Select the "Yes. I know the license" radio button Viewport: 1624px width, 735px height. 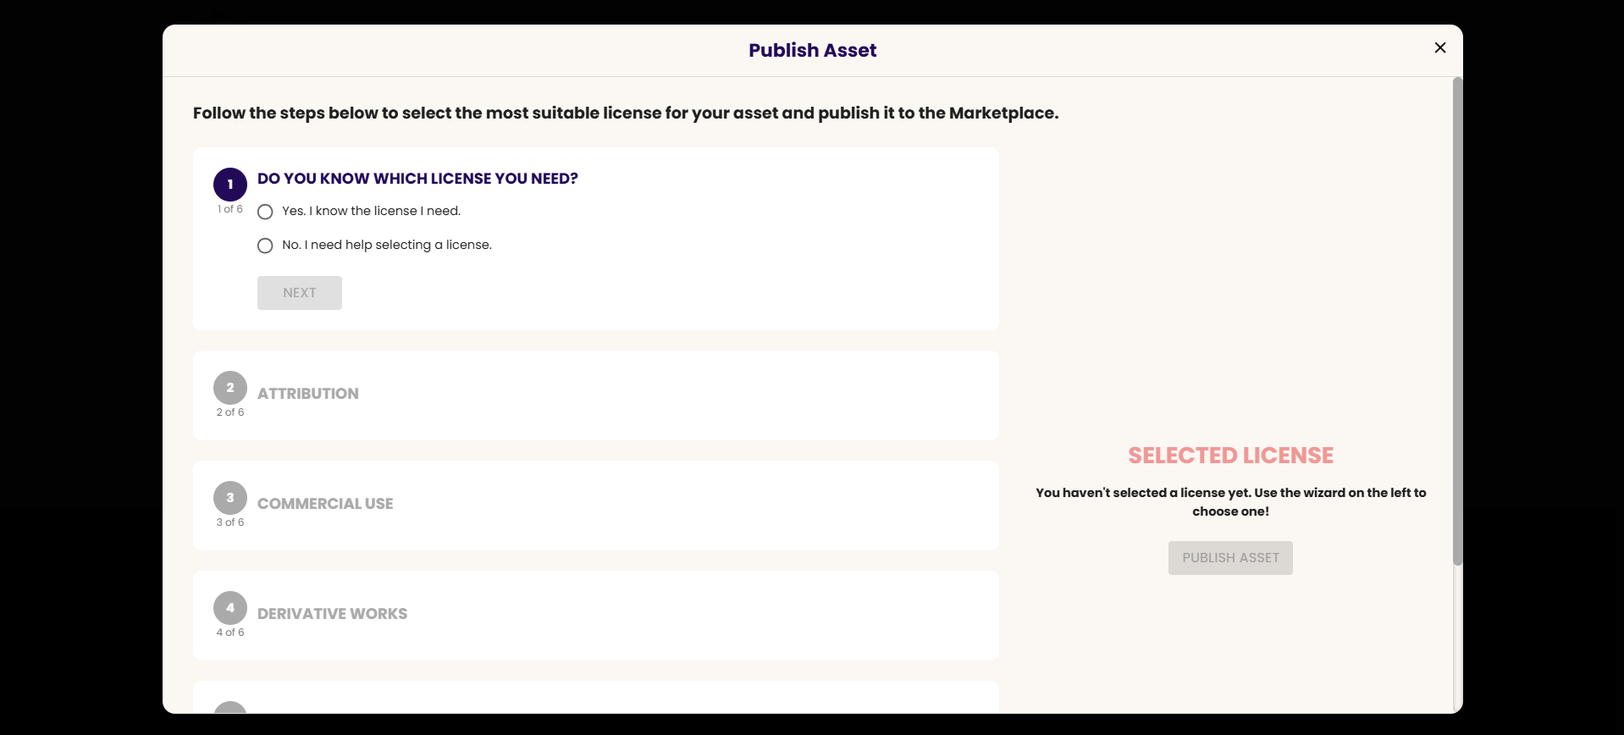pyautogui.click(x=265, y=212)
